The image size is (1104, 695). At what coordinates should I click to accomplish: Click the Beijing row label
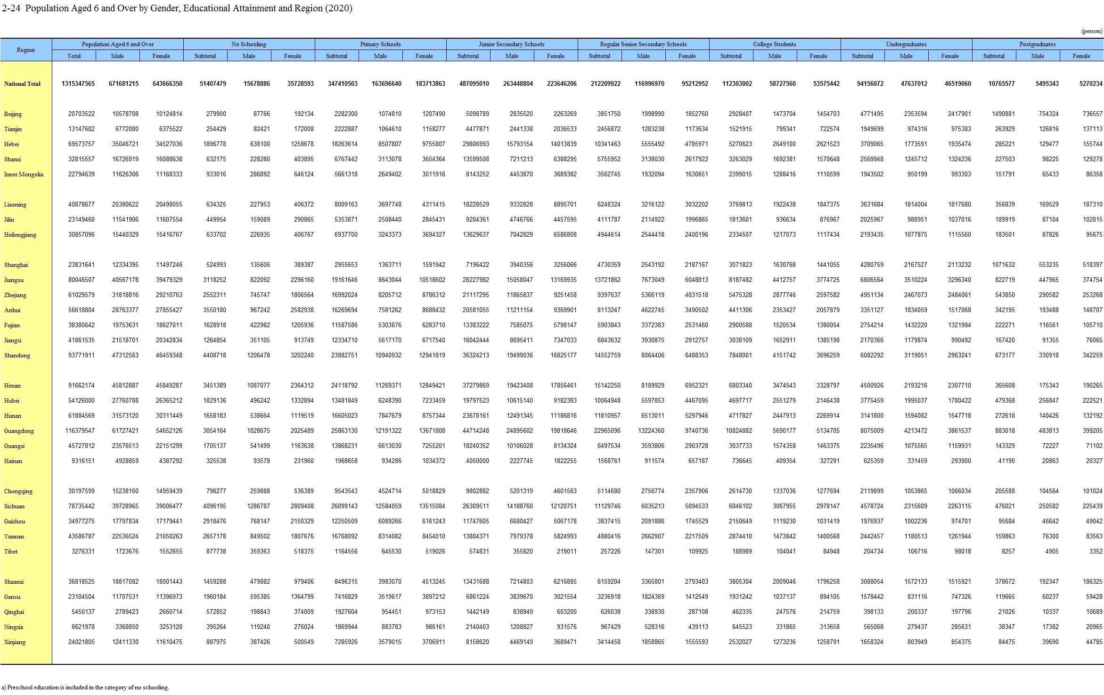[x=13, y=114]
